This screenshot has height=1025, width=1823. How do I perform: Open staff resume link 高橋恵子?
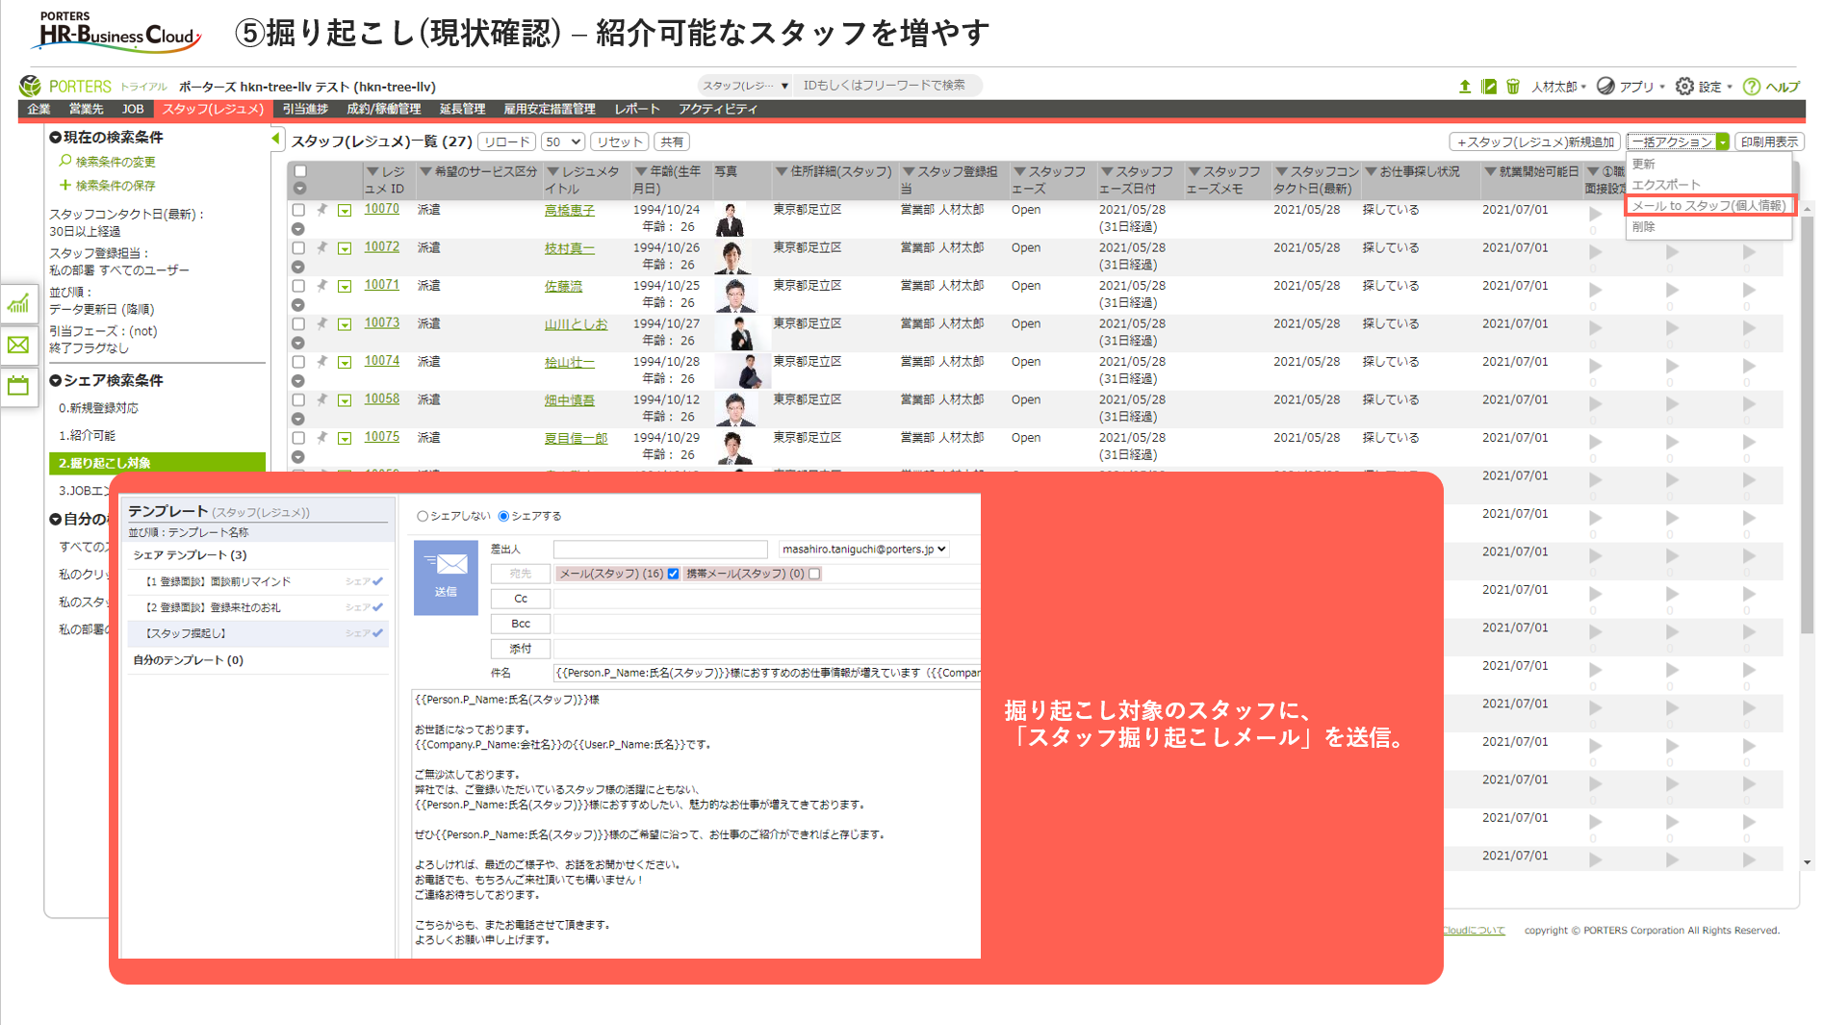click(569, 211)
